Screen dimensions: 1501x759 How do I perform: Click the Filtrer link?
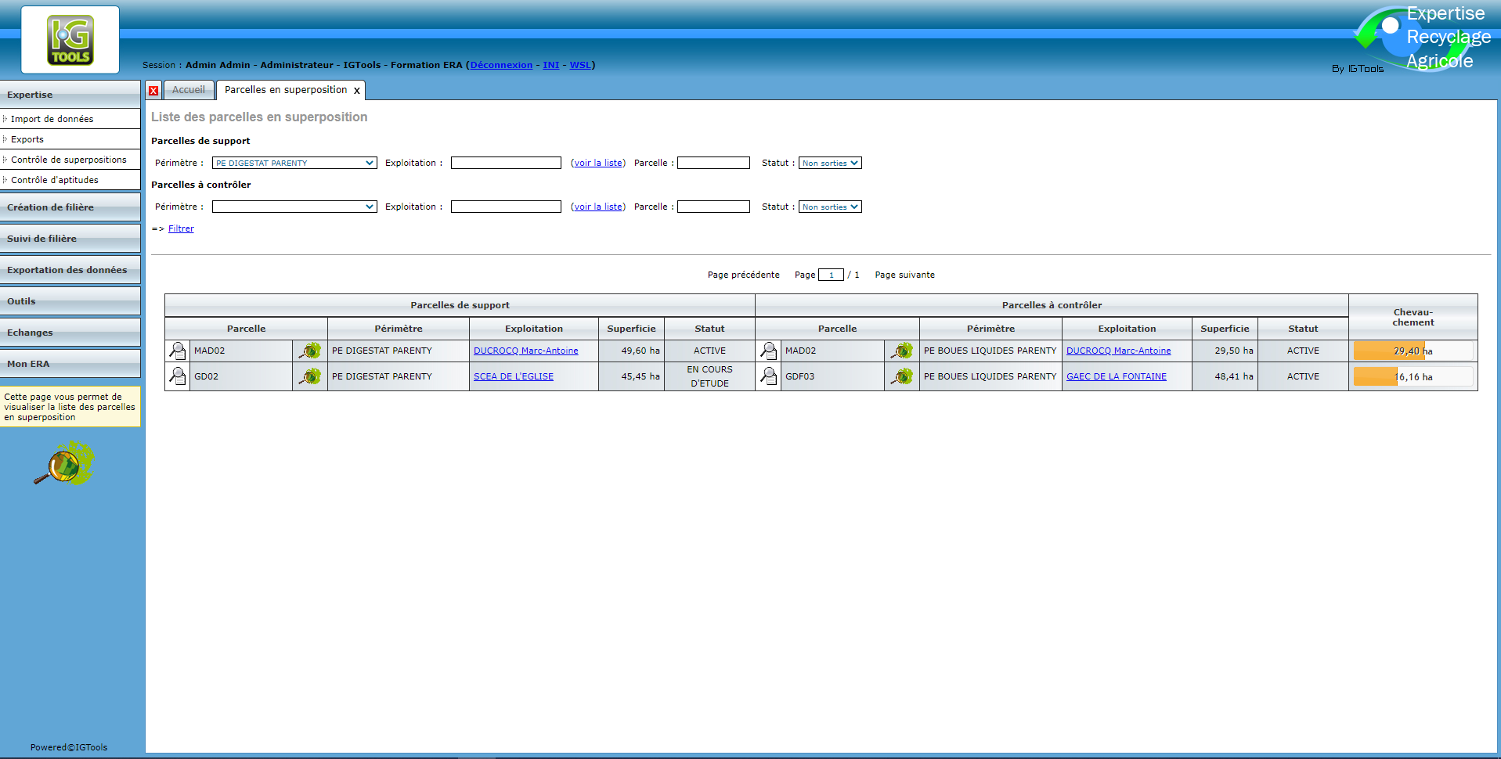tap(181, 228)
